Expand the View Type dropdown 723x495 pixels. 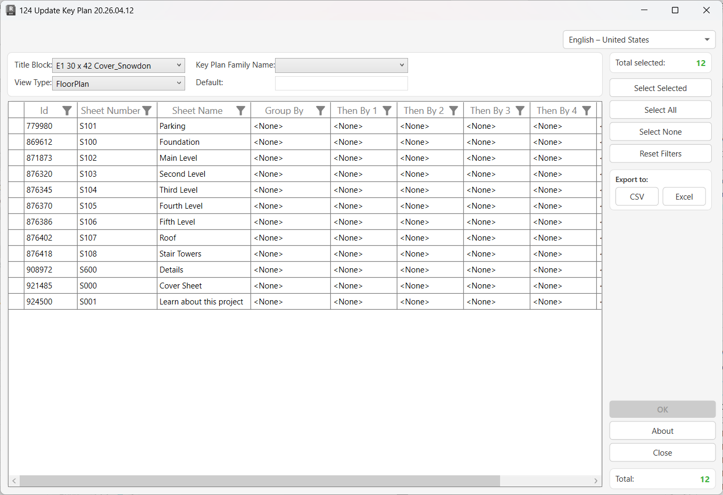point(179,83)
